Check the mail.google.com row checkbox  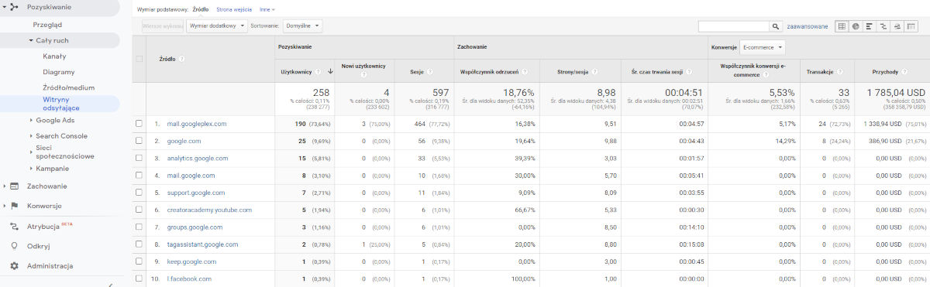coord(139,176)
